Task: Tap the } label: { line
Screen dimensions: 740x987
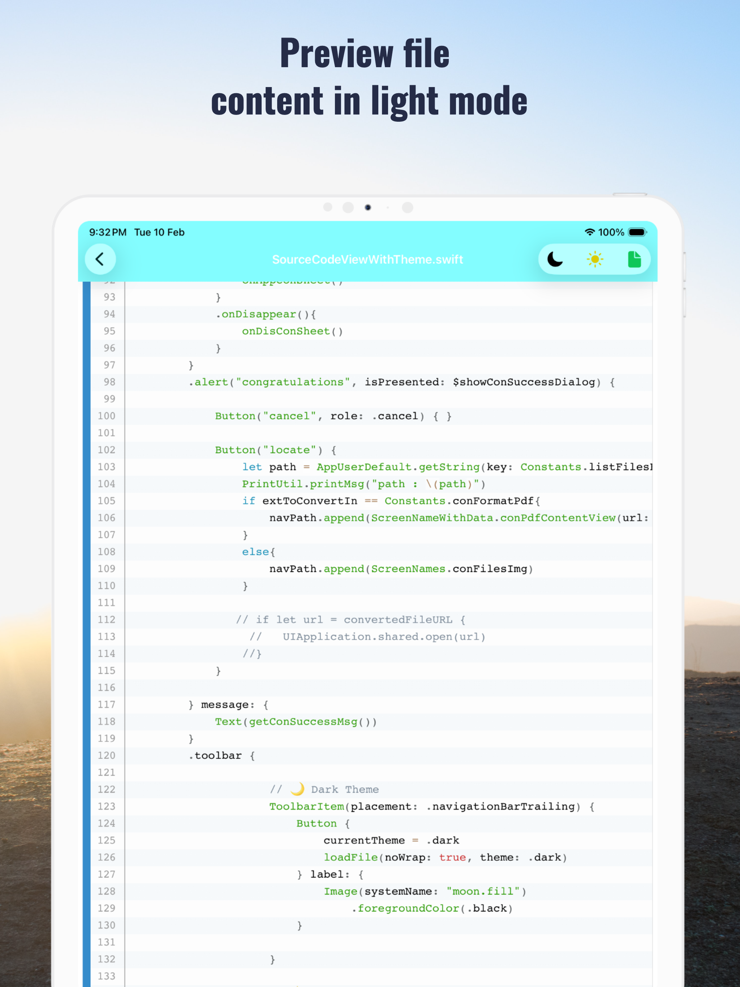Action: 330,874
